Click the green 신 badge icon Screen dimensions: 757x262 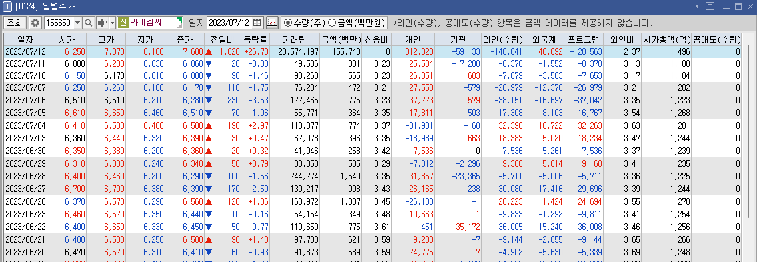pyautogui.click(x=123, y=23)
